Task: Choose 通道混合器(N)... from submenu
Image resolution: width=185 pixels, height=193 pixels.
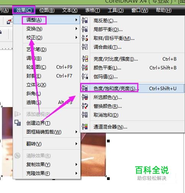Action: (133, 127)
